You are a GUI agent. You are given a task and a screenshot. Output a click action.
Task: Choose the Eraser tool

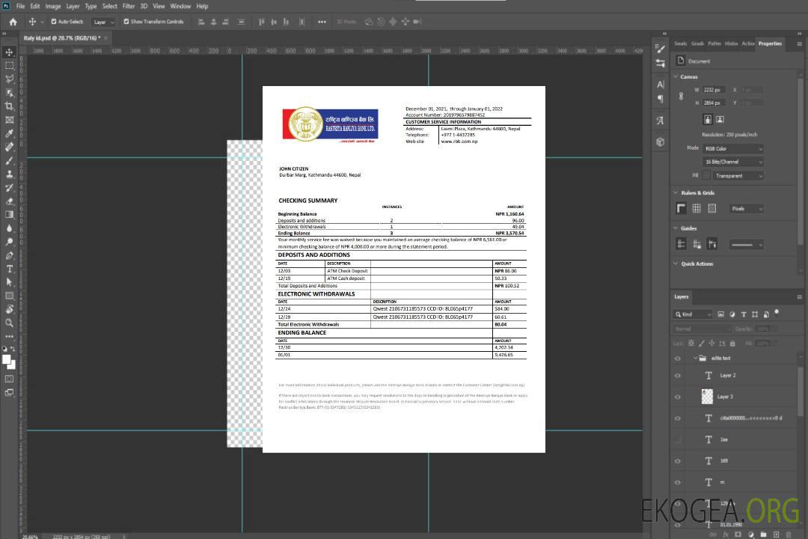pyautogui.click(x=10, y=201)
